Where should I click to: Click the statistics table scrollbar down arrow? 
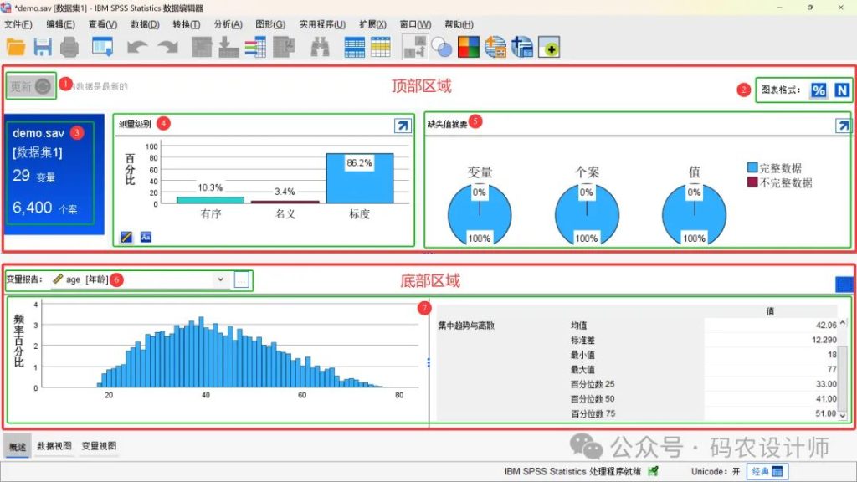tap(843, 413)
